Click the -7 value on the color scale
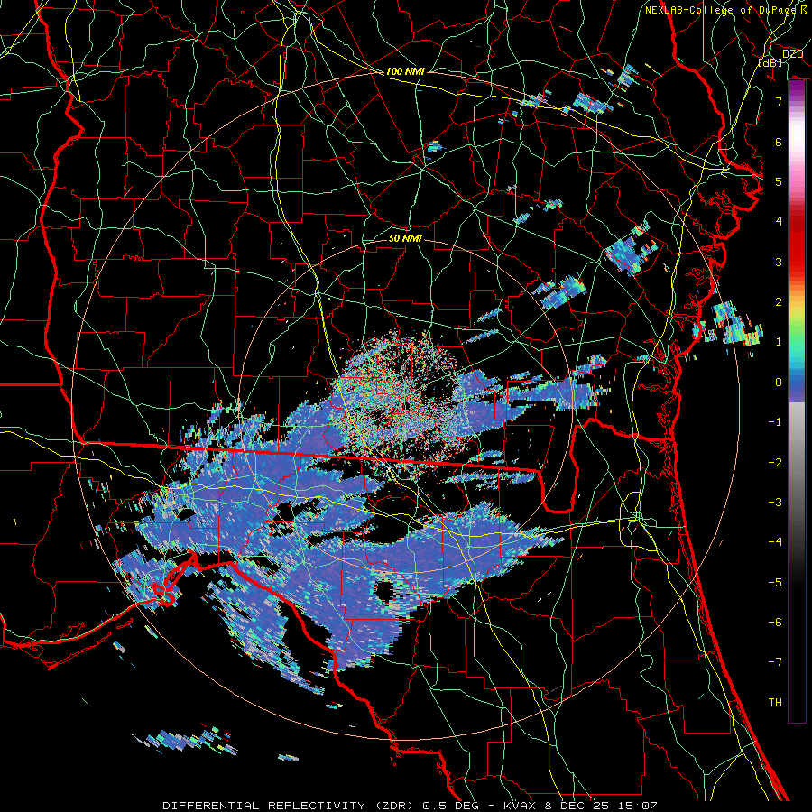Screen dimensions: 812x812 point(775,662)
